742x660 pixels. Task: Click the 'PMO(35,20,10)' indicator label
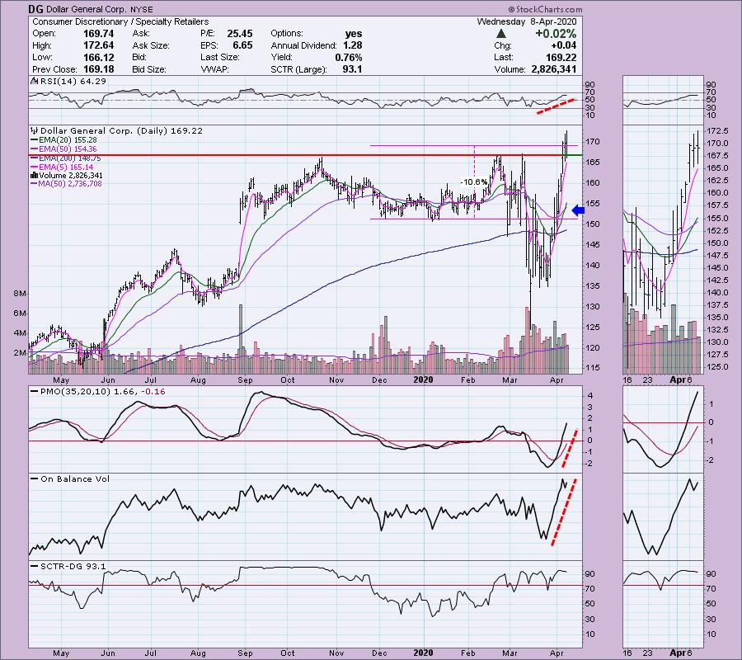76,392
